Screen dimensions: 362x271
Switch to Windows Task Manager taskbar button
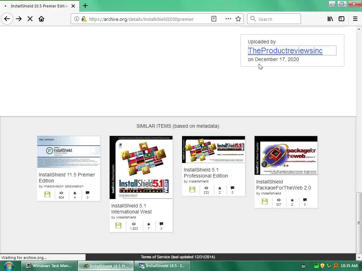coord(49,266)
